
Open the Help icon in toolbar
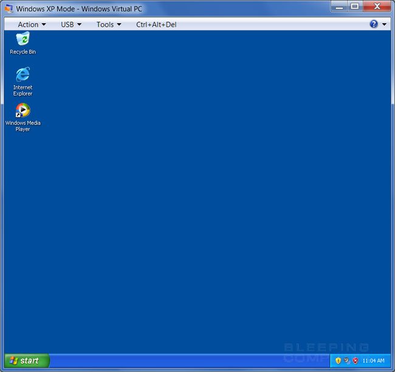pyautogui.click(x=374, y=24)
